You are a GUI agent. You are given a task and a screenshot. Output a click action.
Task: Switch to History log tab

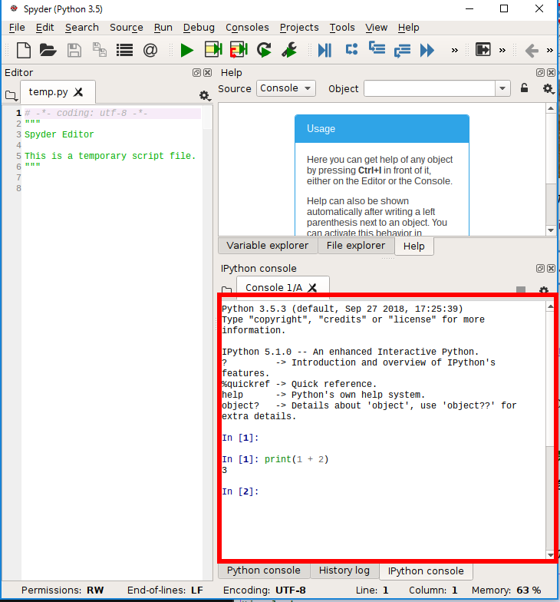click(x=344, y=571)
